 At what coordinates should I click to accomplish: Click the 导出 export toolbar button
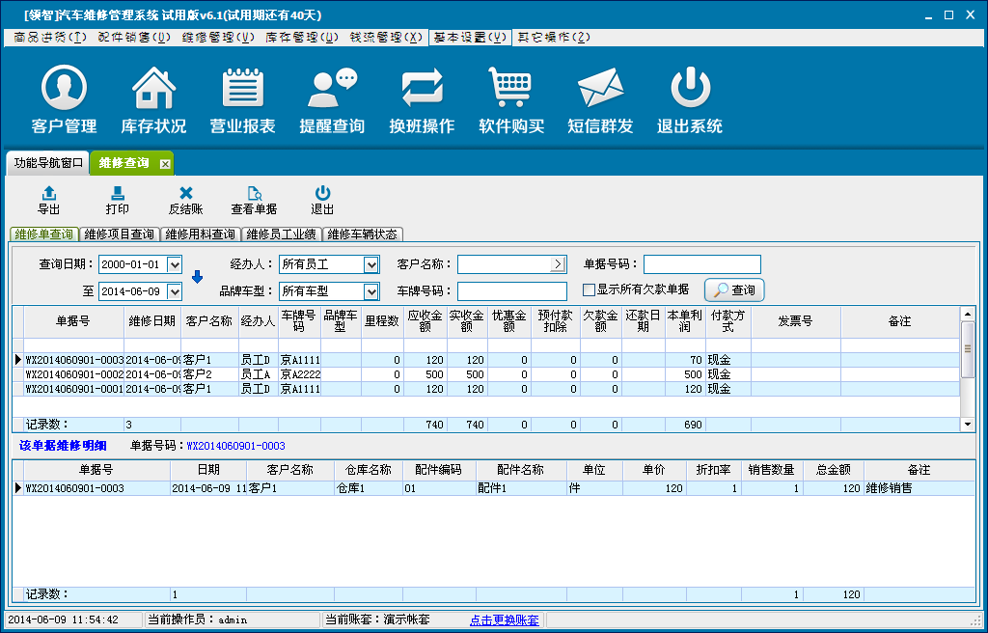pyautogui.click(x=49, y=200)
